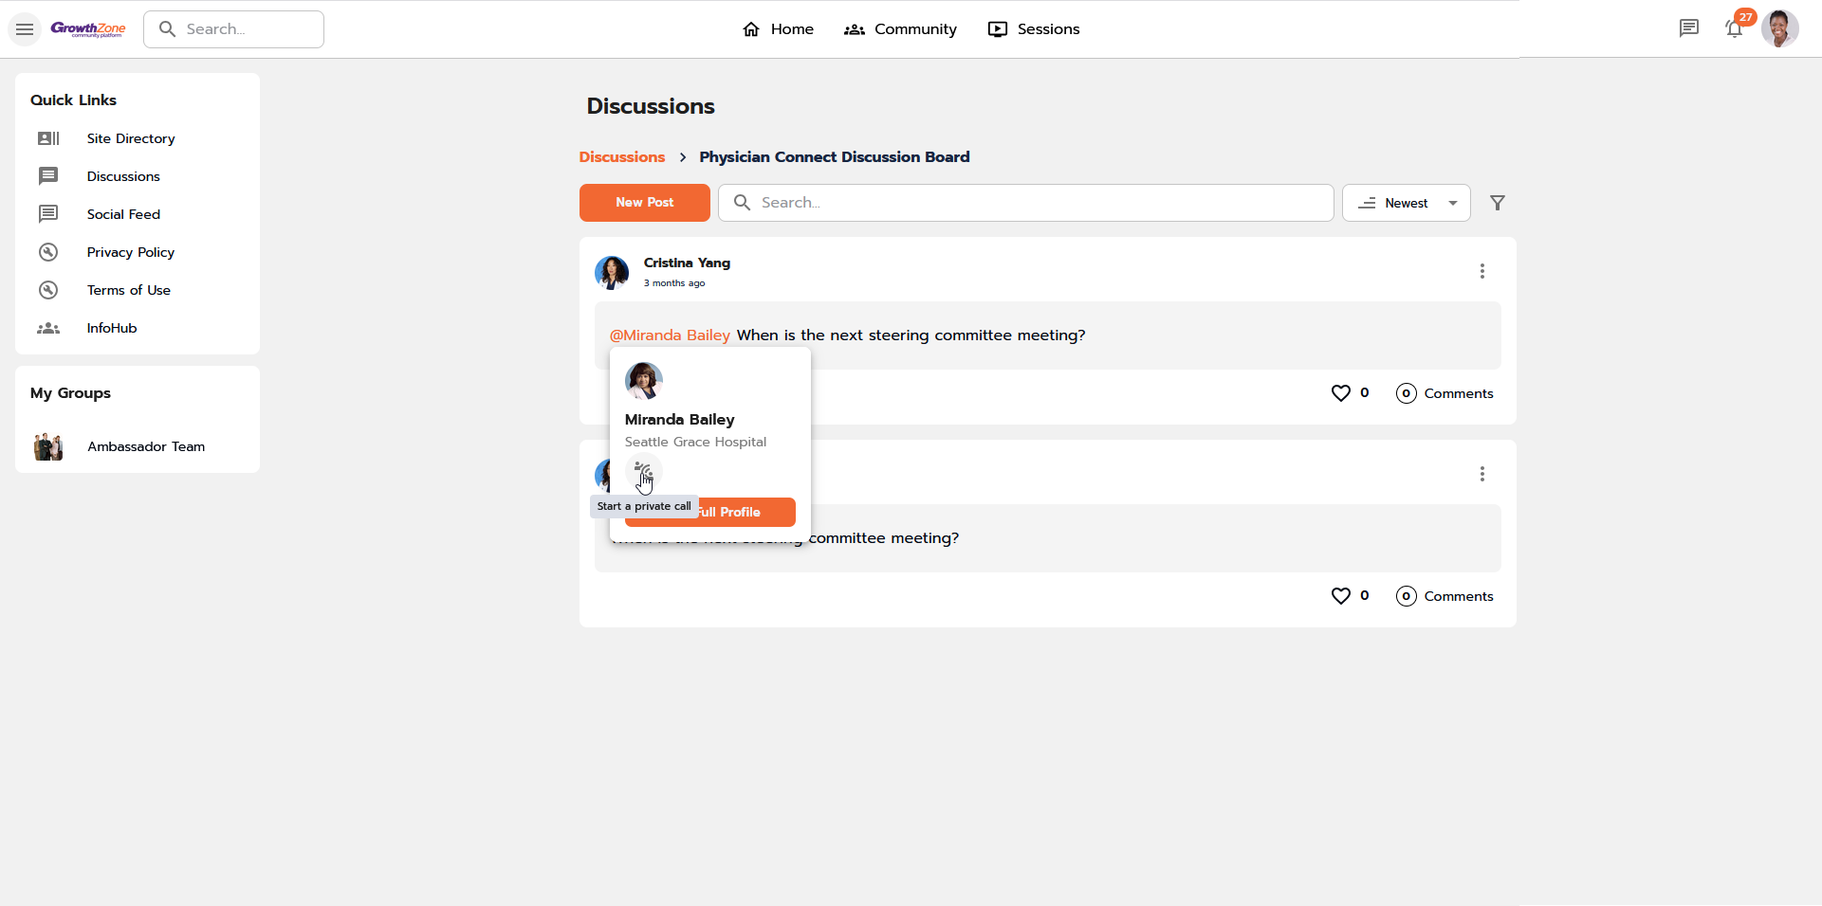The width and height of the screenshot is (1822, 906).
Task: Open Site Directory quick link
Action: (x=131, y=138)
